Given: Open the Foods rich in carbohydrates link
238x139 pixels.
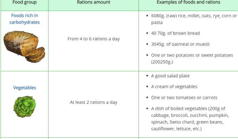Looking at the screenshot, I should [25, 19].
